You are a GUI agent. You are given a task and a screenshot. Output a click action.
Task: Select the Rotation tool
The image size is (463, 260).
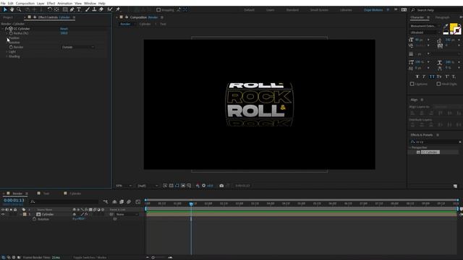[x=50, y=9]
